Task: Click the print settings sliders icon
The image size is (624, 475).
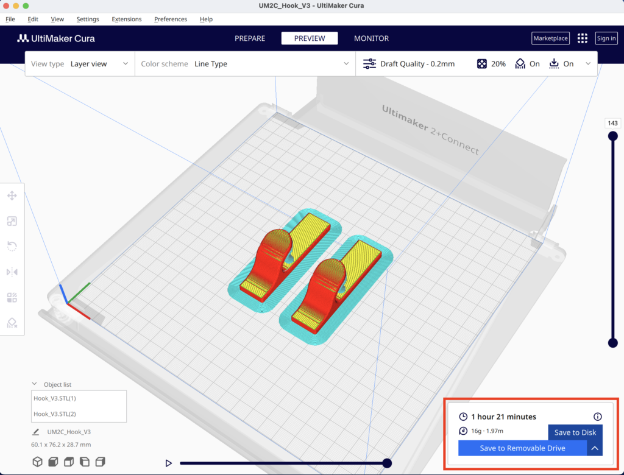Action: coord(369,64)
